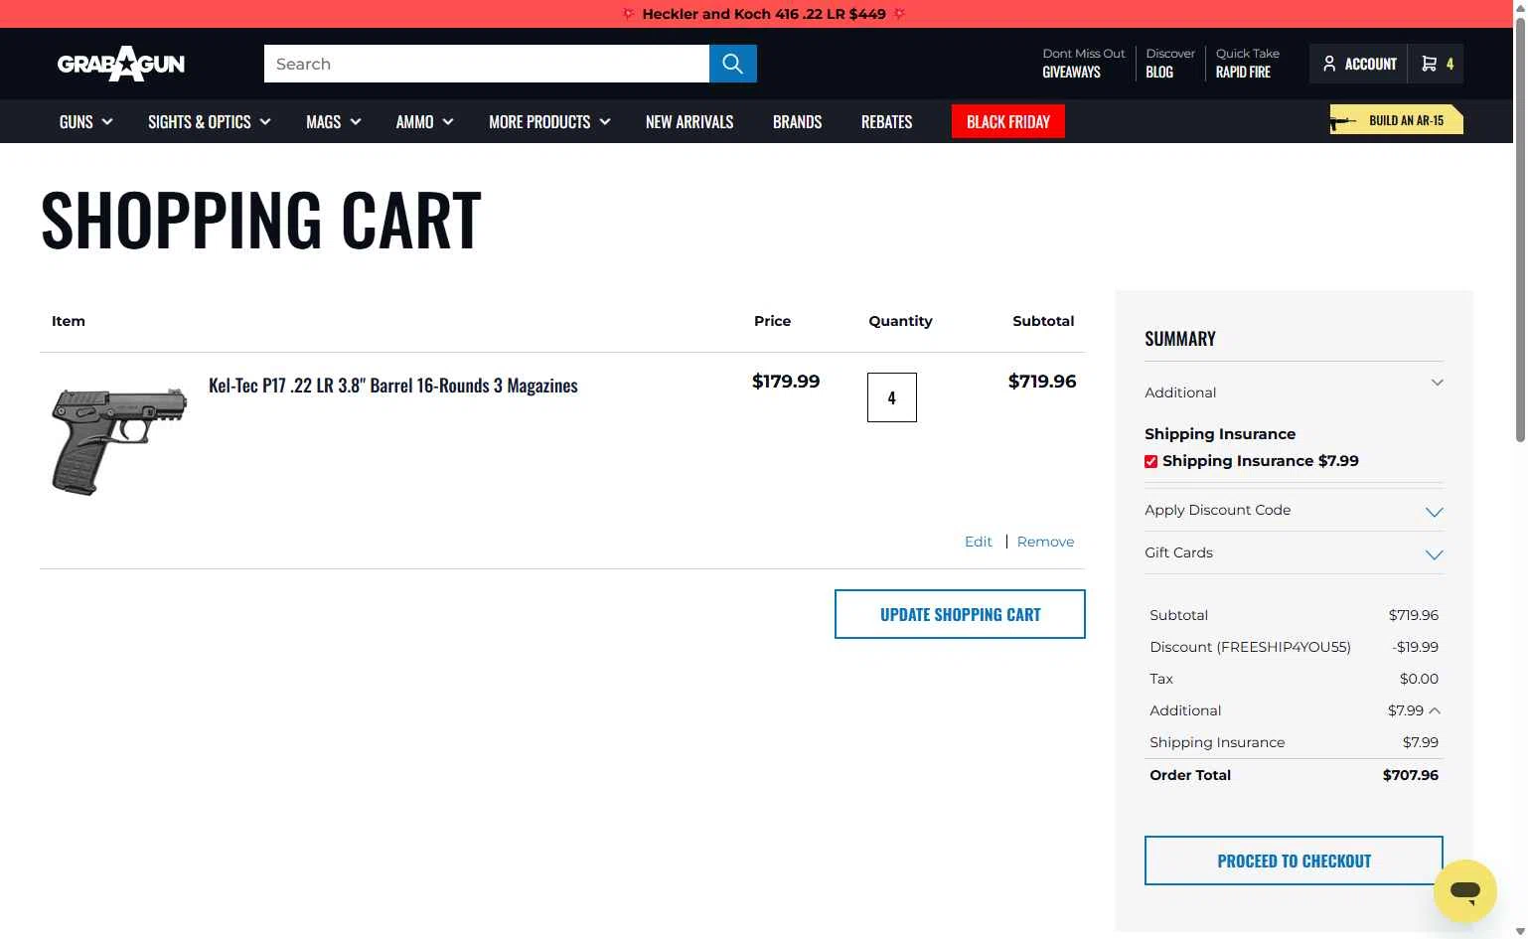Click into the Search input field
Image resolution: width=1528 pixels, height=939 pixels.
[487, 64]
